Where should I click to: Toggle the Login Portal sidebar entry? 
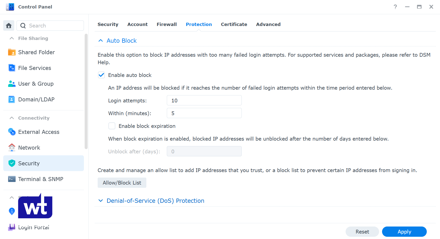tap(33, 227)
